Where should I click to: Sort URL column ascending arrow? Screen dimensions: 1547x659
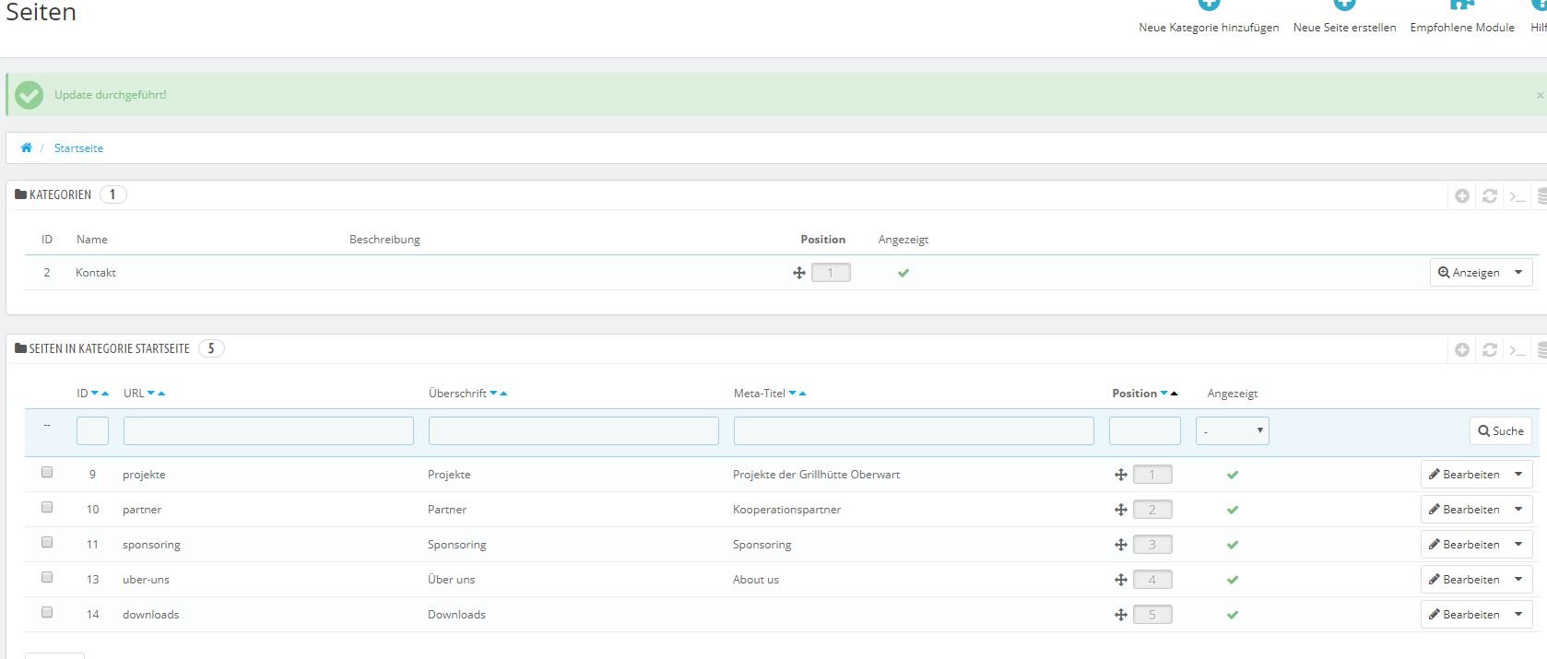pyautogui.click(x=161, y=394)
